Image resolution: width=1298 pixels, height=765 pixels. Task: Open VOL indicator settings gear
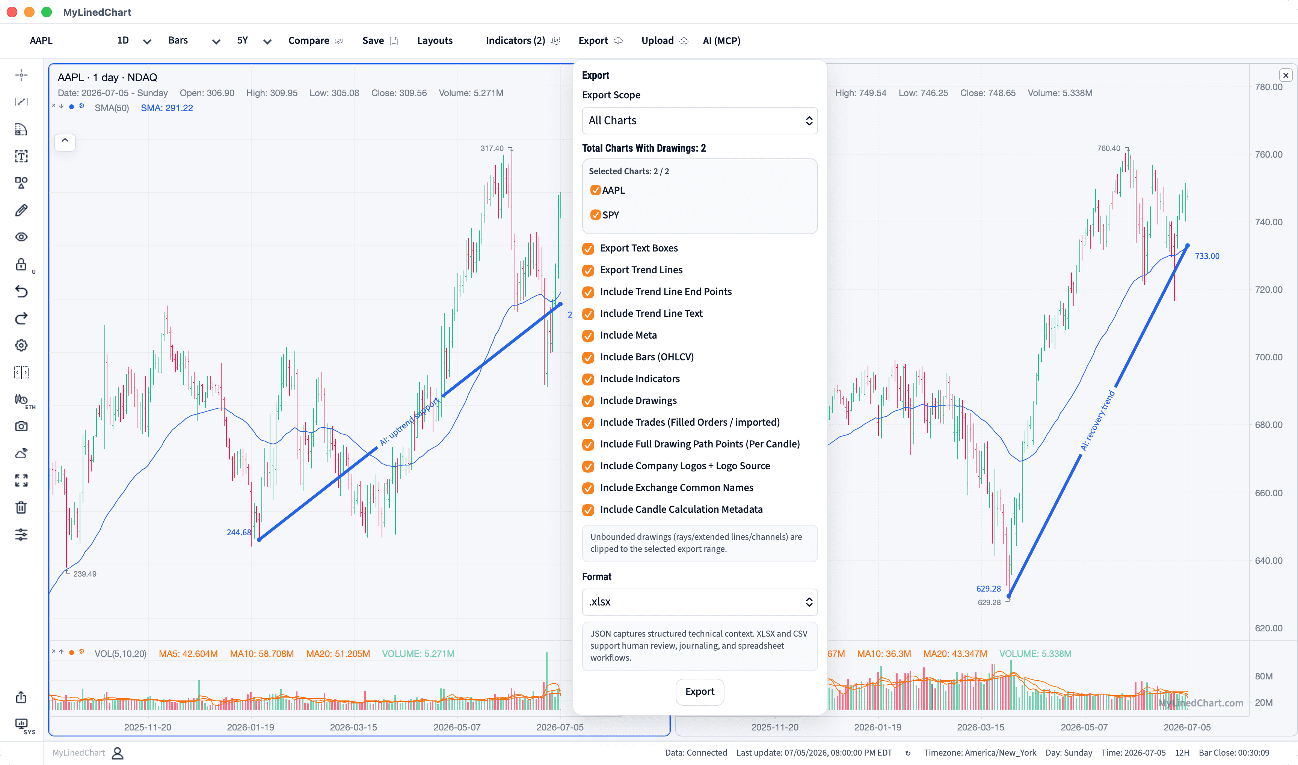click(x=82, y=652)
